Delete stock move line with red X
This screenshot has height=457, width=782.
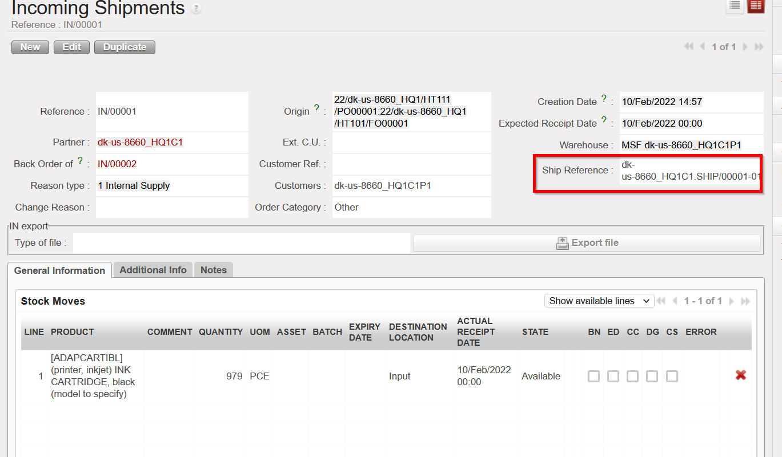coord(740,375)
